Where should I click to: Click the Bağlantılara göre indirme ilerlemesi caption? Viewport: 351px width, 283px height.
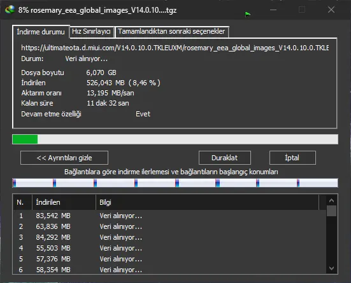click(x=171, y=172)
